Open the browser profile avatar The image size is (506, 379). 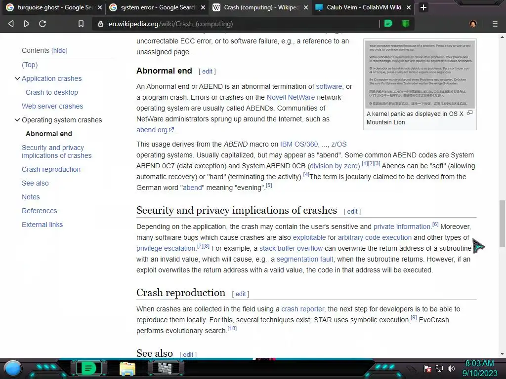pyautogui.click(x=473, y=24)
